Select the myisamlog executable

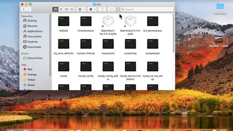click(130, 44)
